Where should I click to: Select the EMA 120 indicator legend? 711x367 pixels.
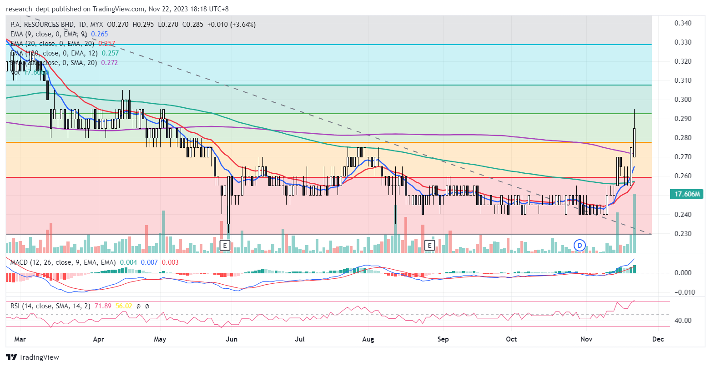(54, 53)
